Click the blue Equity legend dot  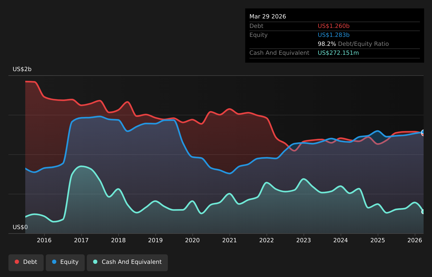pyautogui.click(x=54, y=262)
